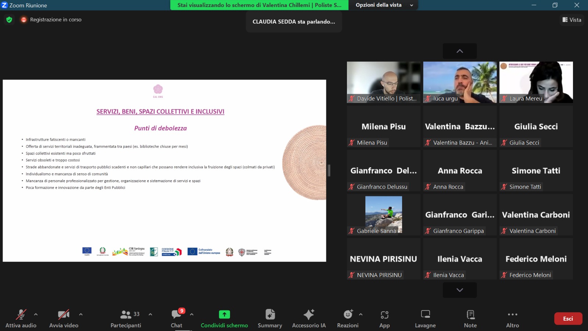Turn on camera with Avvia video
Image resolution: width=588 pixels, height=331 pixels.
64,318
